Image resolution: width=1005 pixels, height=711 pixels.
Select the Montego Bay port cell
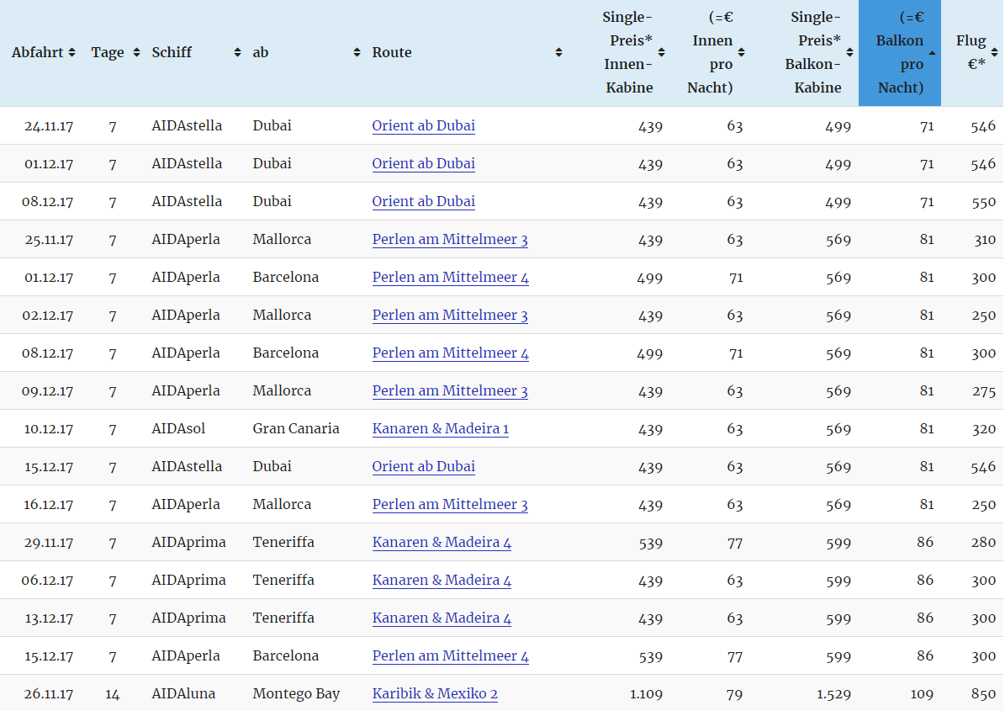click(296, 693)
